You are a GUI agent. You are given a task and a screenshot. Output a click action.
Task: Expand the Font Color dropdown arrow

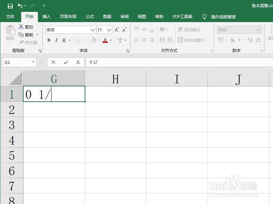tap(111, 40)
